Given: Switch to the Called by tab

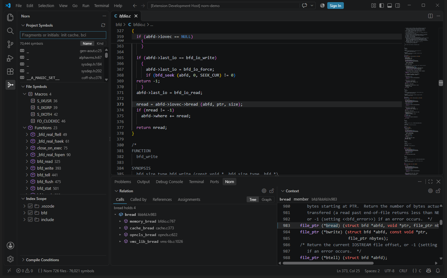Looking at the screenshot, I should click(138, 199).
